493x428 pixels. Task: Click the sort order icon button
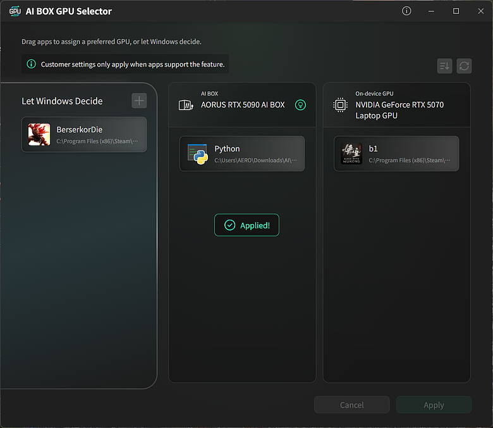coord(444,66)
